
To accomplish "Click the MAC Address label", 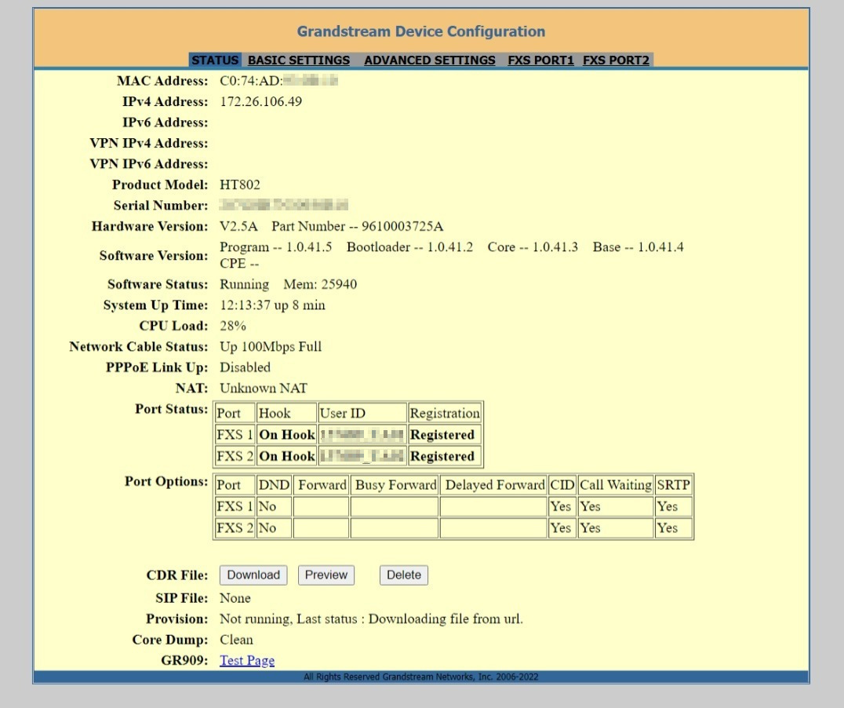I will (162, 81).
